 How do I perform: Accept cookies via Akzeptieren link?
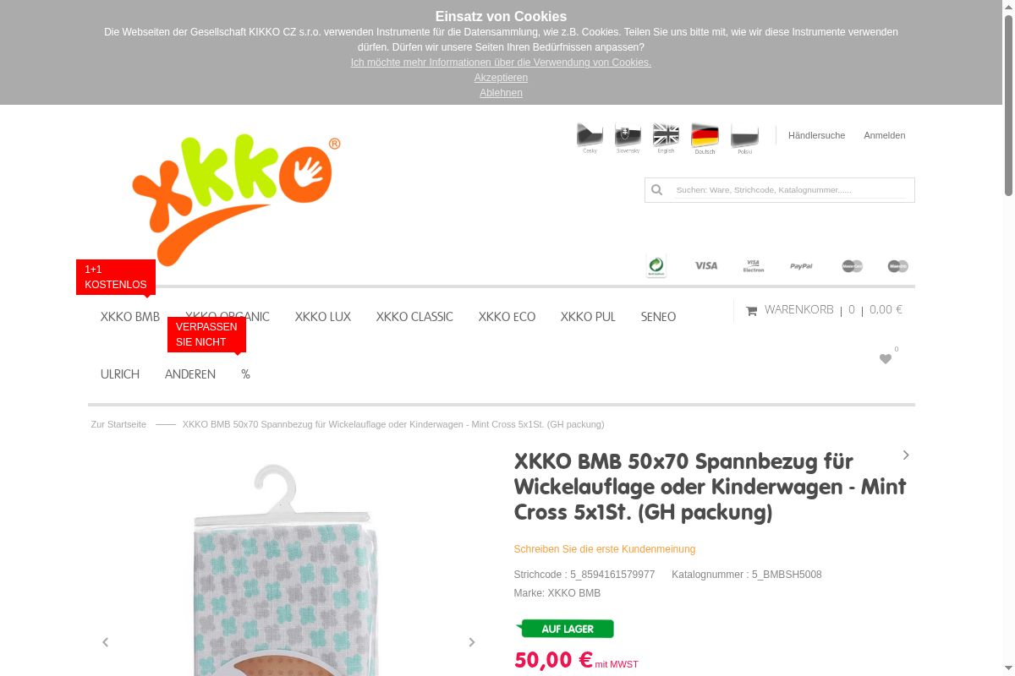[501, 78]
